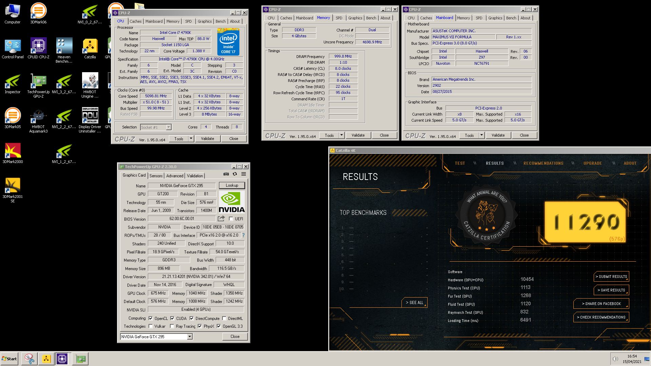Click SHARE ON FACEBOOK in Catzilla
Viewport: 651px width, 366px height.
(601, 304)
